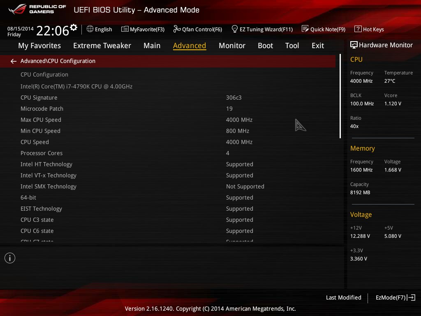
Task: Click the memory voltage 1.668 V reading
Action: click(x=393, y=170)
